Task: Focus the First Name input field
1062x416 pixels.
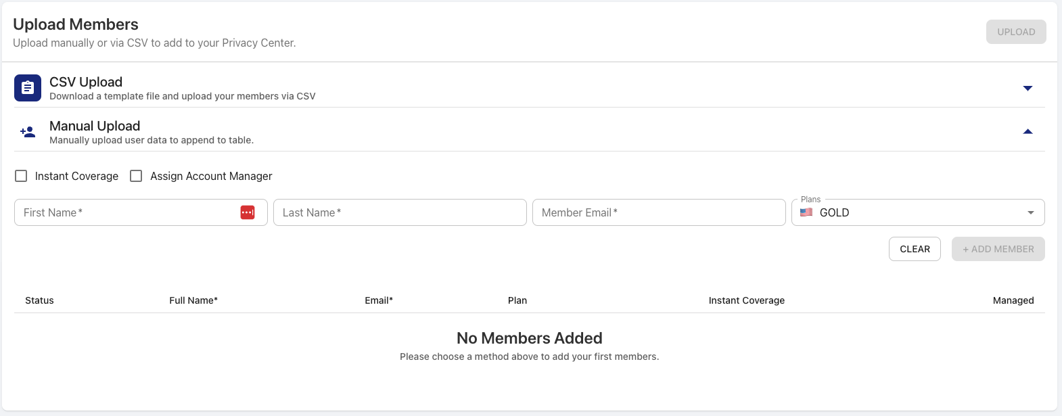Action: tap(141, 212)
